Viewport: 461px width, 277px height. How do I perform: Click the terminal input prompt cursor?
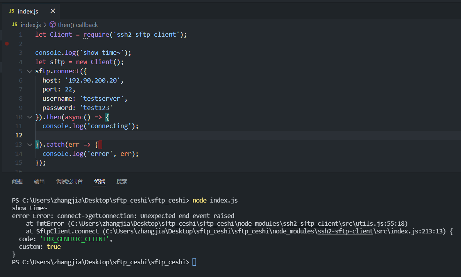[x=194, y=262]
